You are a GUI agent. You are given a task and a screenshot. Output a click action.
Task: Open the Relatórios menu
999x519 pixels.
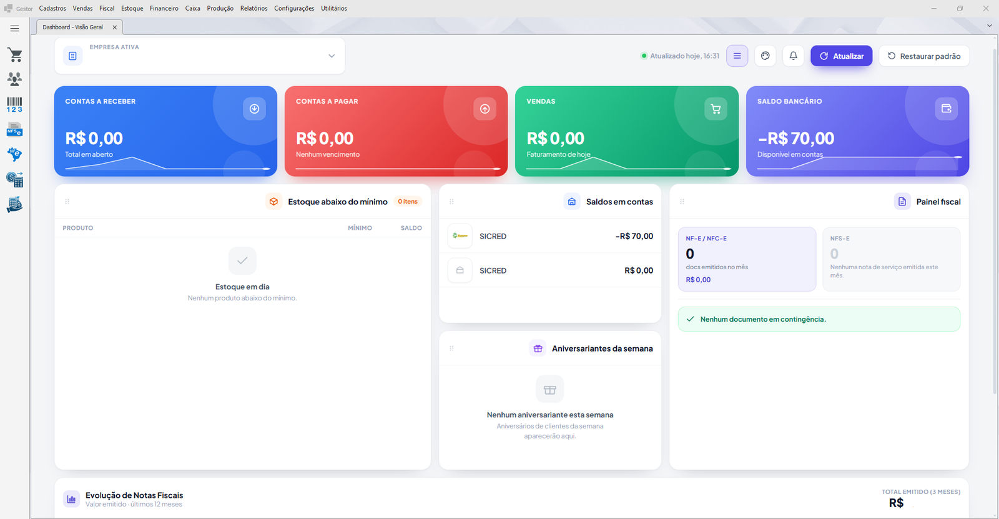click(254, 8)
